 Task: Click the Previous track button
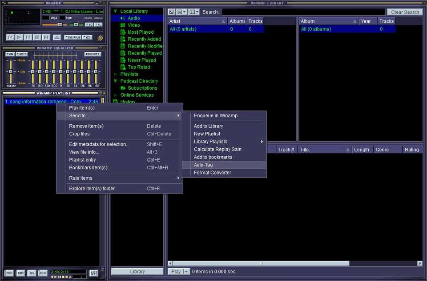10,37
